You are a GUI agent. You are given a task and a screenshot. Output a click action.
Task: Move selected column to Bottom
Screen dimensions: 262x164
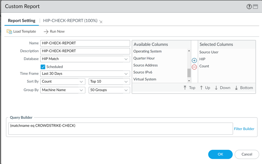click(x=244, y=88)
